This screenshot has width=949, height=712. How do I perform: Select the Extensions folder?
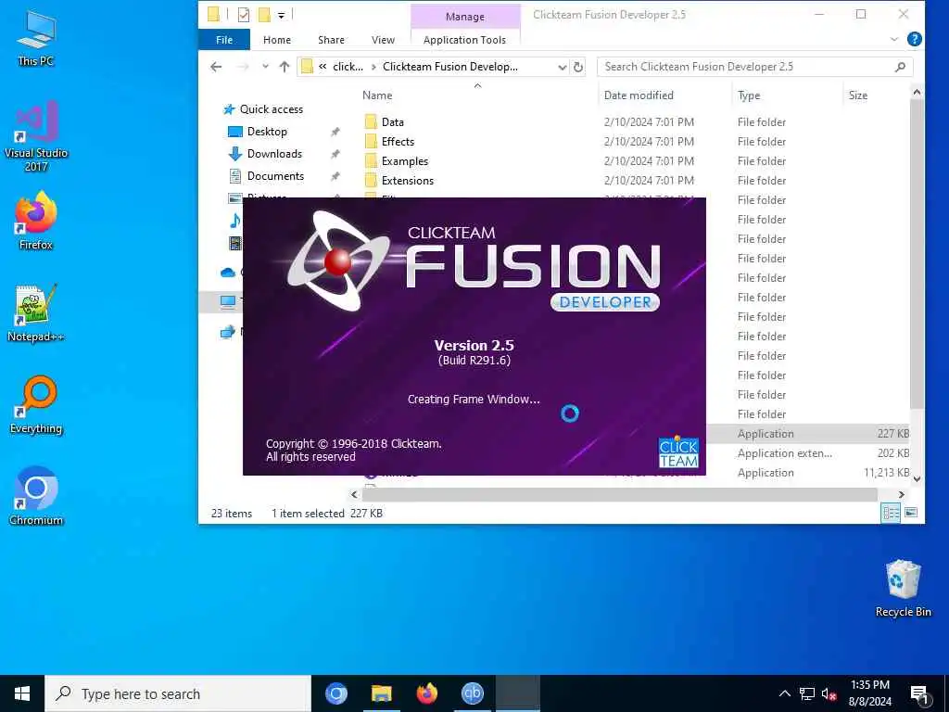[x=408, y=181]
